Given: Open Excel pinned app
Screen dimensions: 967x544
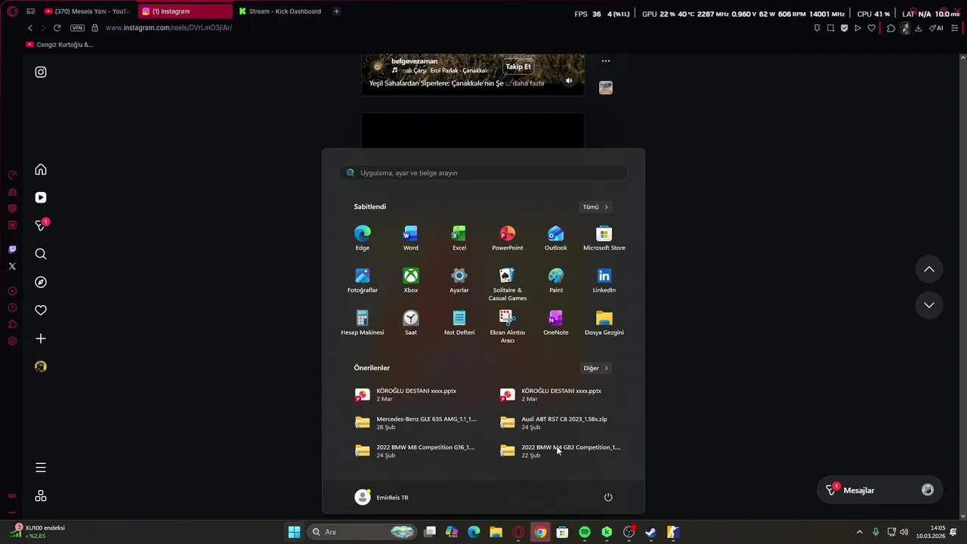Looking at the screenshot, I should 459,238.
